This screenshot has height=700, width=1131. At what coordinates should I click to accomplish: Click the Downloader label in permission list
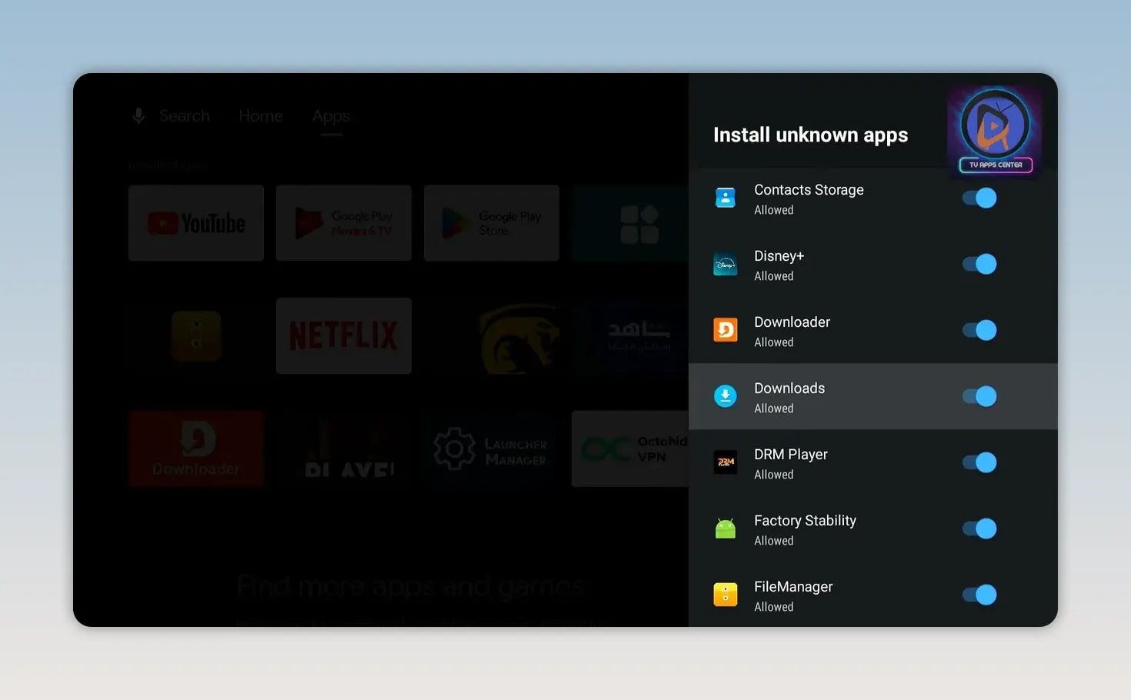792,322
